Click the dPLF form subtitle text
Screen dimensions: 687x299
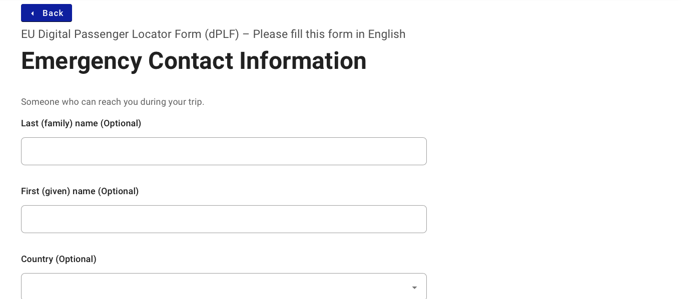[x=213, y=34]
